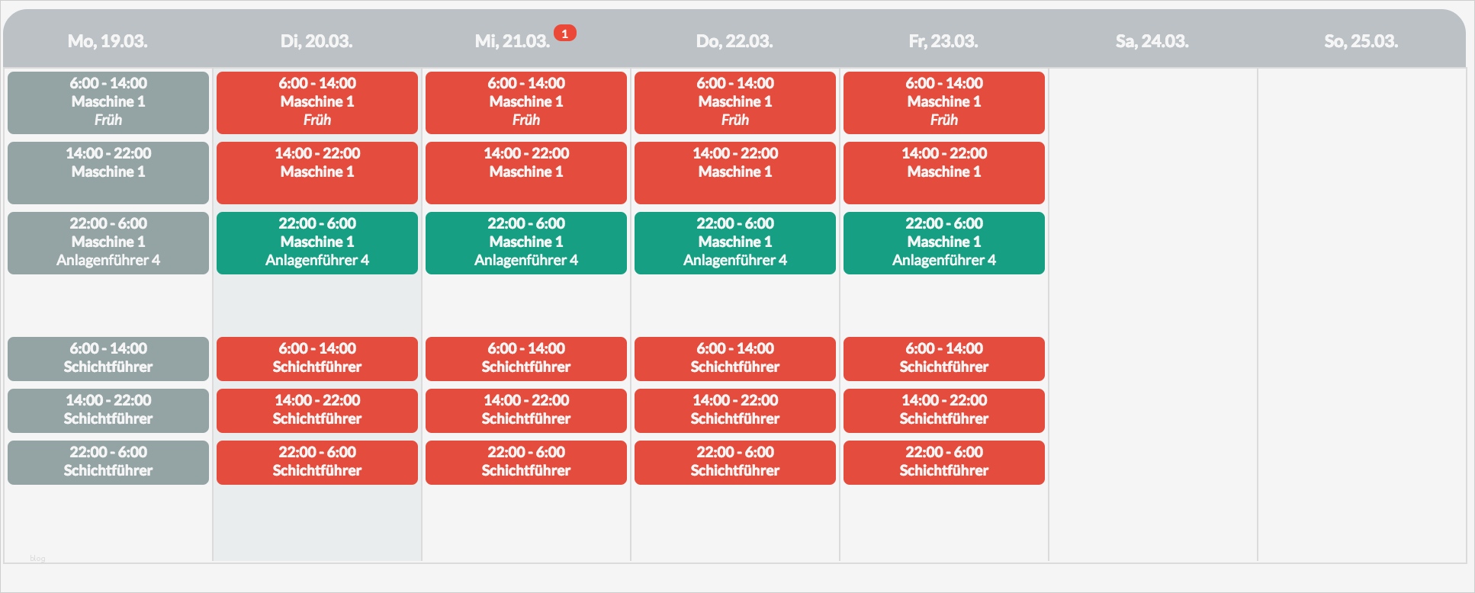Open Friday 14:00 - 22:00 Maschine 1 shift
1475x593 pixels.
click(x=944, y=173)
